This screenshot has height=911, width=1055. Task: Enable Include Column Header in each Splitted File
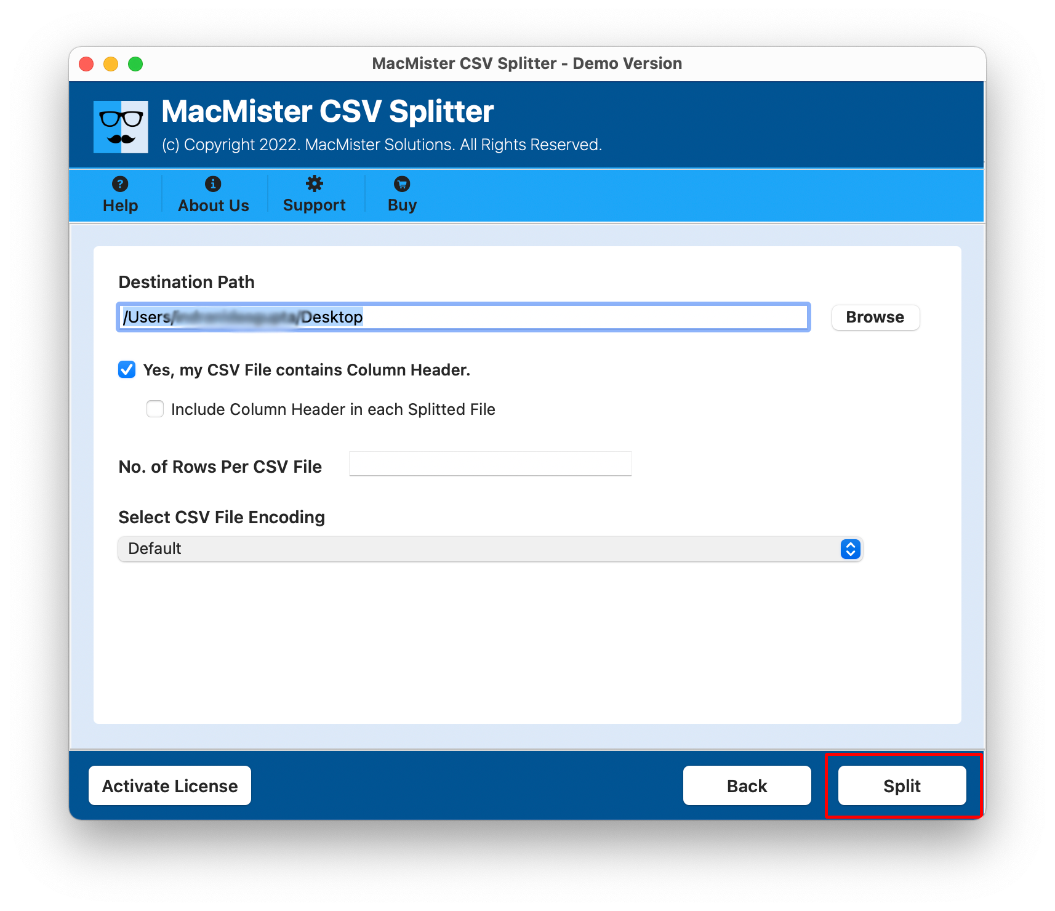[x=154, y=409]
